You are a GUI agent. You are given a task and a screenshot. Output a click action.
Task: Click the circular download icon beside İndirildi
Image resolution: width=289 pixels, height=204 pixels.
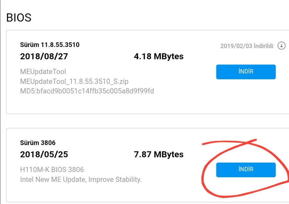pyautogui.click(x=281, y=46)
